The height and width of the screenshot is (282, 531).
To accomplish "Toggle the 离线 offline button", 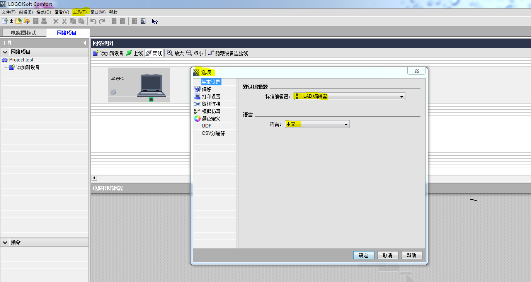I will click(154, 53).
